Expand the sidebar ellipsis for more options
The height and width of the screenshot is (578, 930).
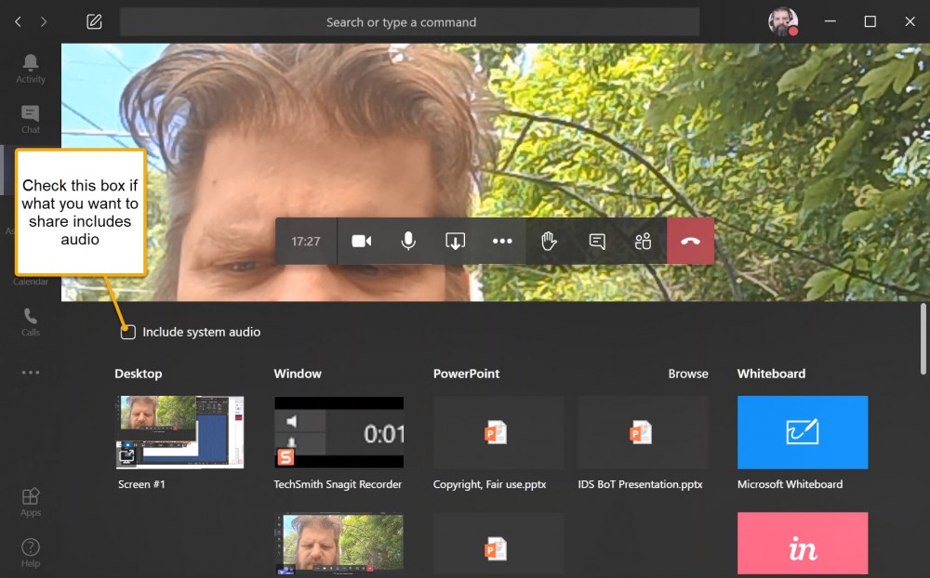[x=31, y=372]
